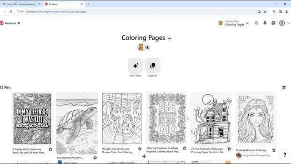Open the profile avatar in header
The width and height of the screenshot is (291, 164).
point(282,23)
